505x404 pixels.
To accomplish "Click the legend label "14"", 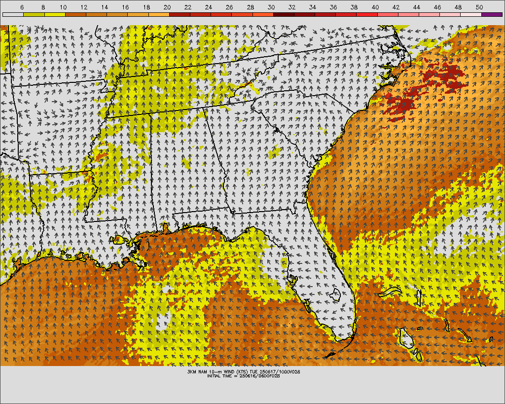I will point(105,7).
